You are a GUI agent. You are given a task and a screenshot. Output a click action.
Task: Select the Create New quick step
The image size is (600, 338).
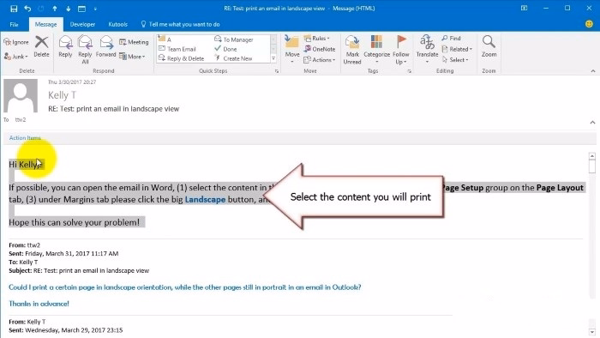233,58
